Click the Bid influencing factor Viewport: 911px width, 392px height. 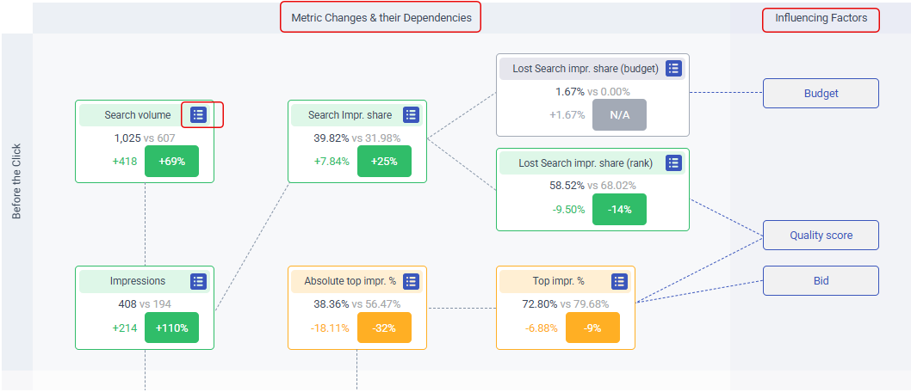(821, 280)
